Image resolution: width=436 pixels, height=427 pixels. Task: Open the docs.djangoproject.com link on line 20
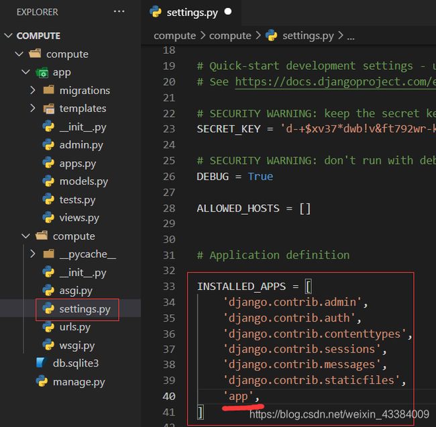335,82
